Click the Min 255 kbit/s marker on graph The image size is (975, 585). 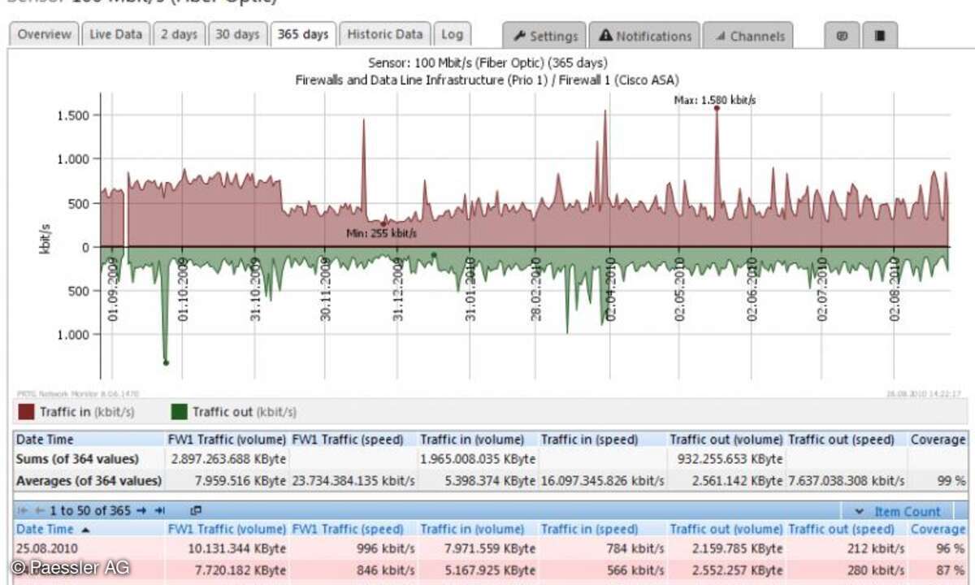coord(383,223)
